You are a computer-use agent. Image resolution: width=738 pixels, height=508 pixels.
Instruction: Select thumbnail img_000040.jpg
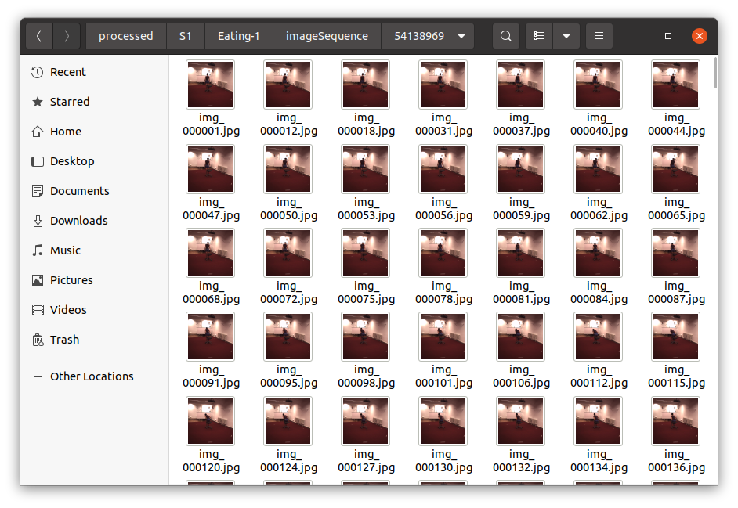click(x=599, y=85)
